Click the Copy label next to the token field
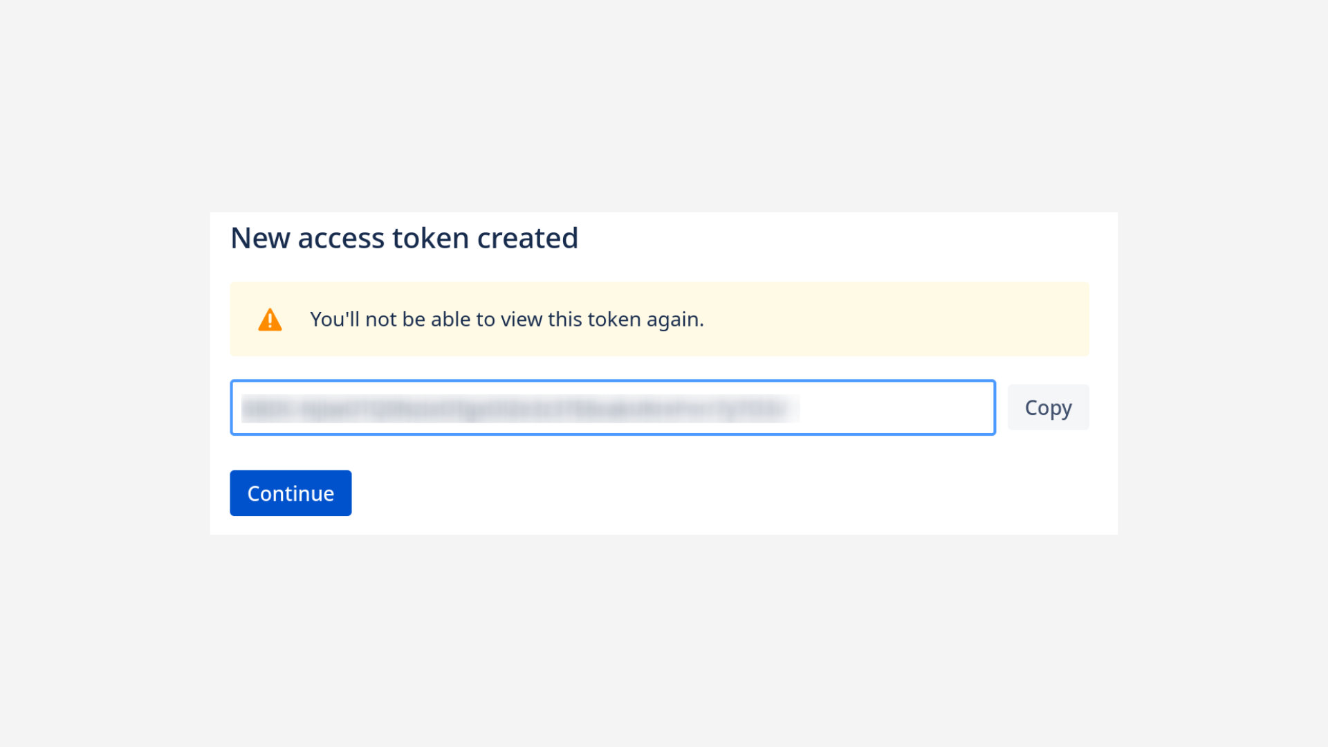This screenshot has width=1328, height=747. coord(1048,407)
